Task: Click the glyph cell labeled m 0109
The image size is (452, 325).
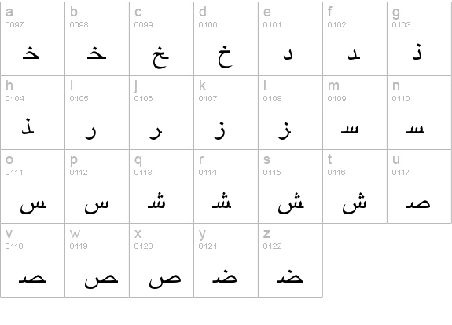Action: pyautogui.click(x=355, y=112)
